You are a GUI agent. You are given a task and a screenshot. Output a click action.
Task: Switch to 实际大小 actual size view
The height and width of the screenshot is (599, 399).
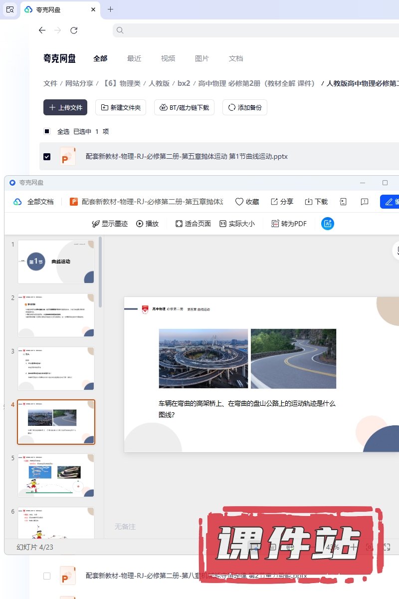[x=237, y=224]
